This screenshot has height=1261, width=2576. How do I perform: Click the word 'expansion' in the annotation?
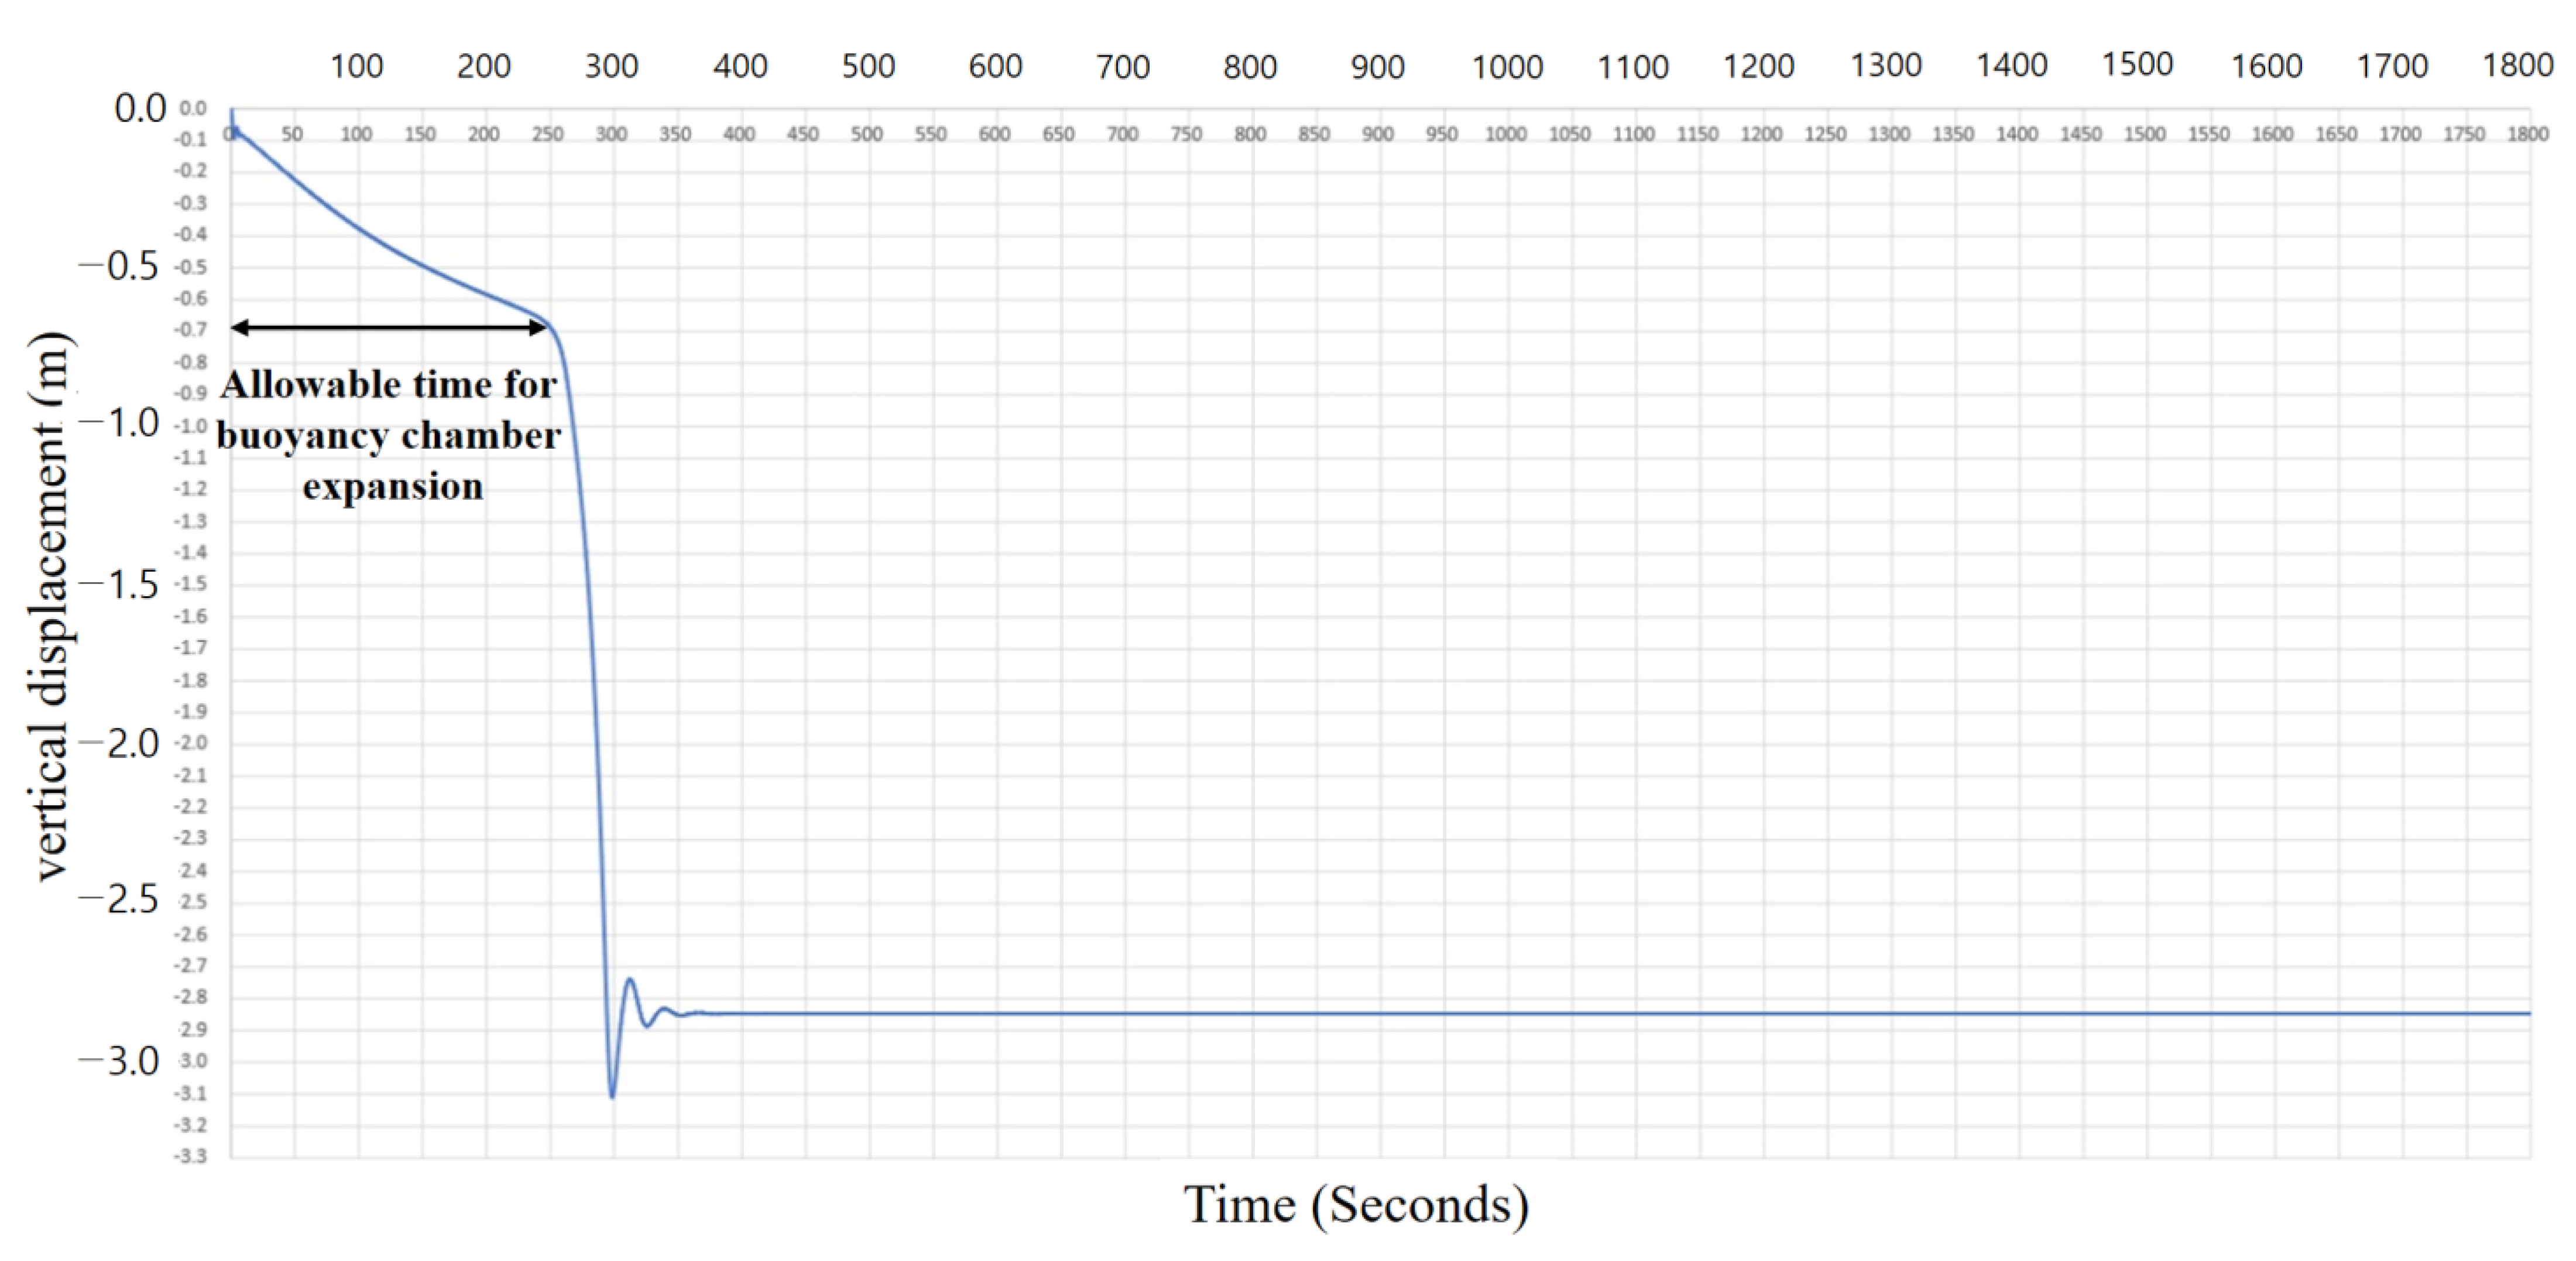393,487
